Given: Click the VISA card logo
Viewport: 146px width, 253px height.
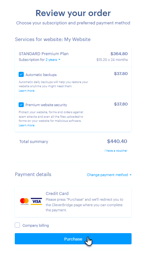Looking at the screenshot, I should coord(36,201).
